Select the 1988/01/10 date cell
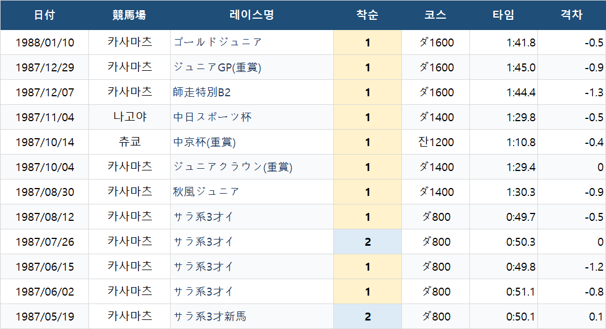 [x=45, y=42]
